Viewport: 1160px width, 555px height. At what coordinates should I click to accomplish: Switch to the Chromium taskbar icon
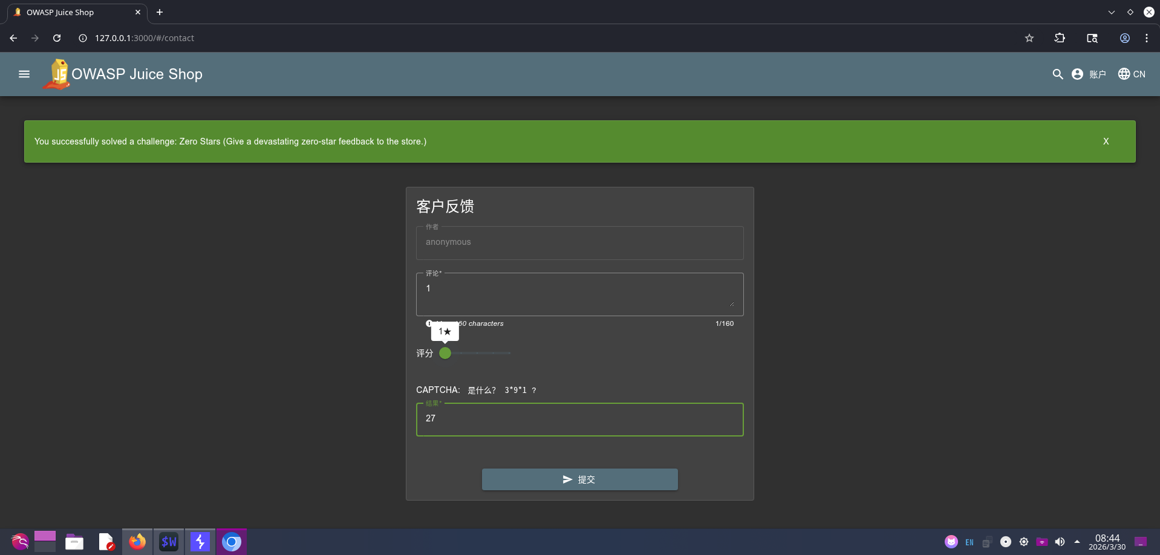pyautogui.click(x=232, y=542)
